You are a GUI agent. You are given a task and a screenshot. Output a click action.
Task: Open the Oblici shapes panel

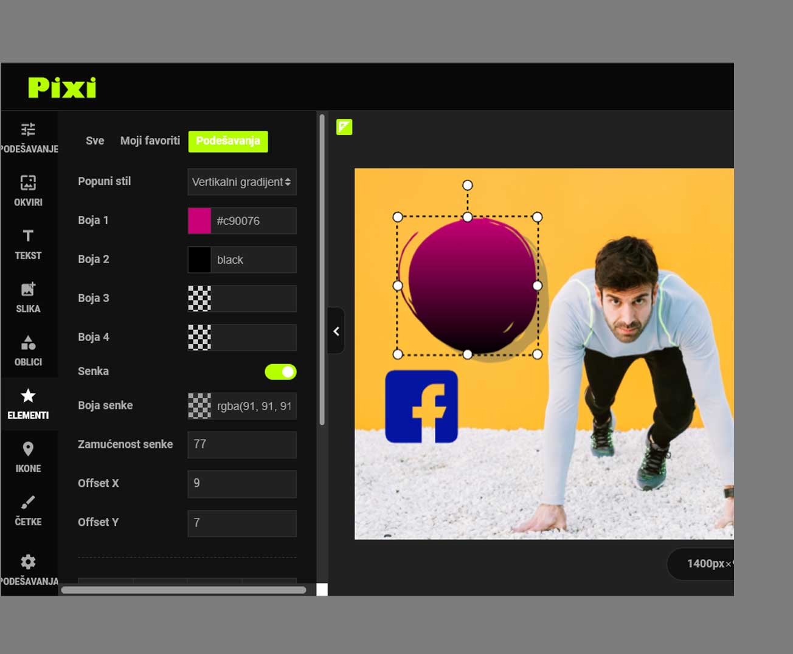(x=28, y=350)
